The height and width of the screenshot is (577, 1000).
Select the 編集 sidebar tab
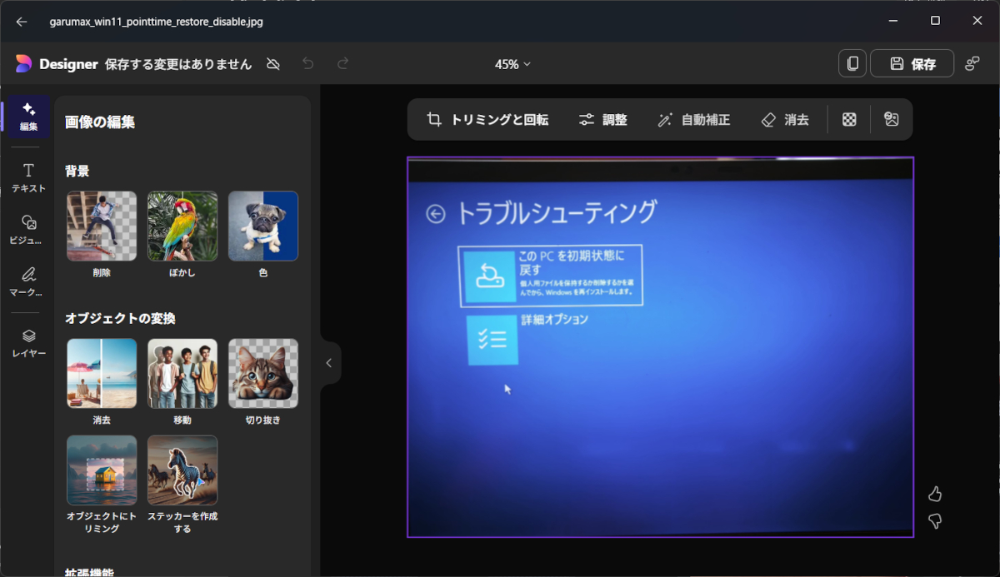(x=28, y=117)
